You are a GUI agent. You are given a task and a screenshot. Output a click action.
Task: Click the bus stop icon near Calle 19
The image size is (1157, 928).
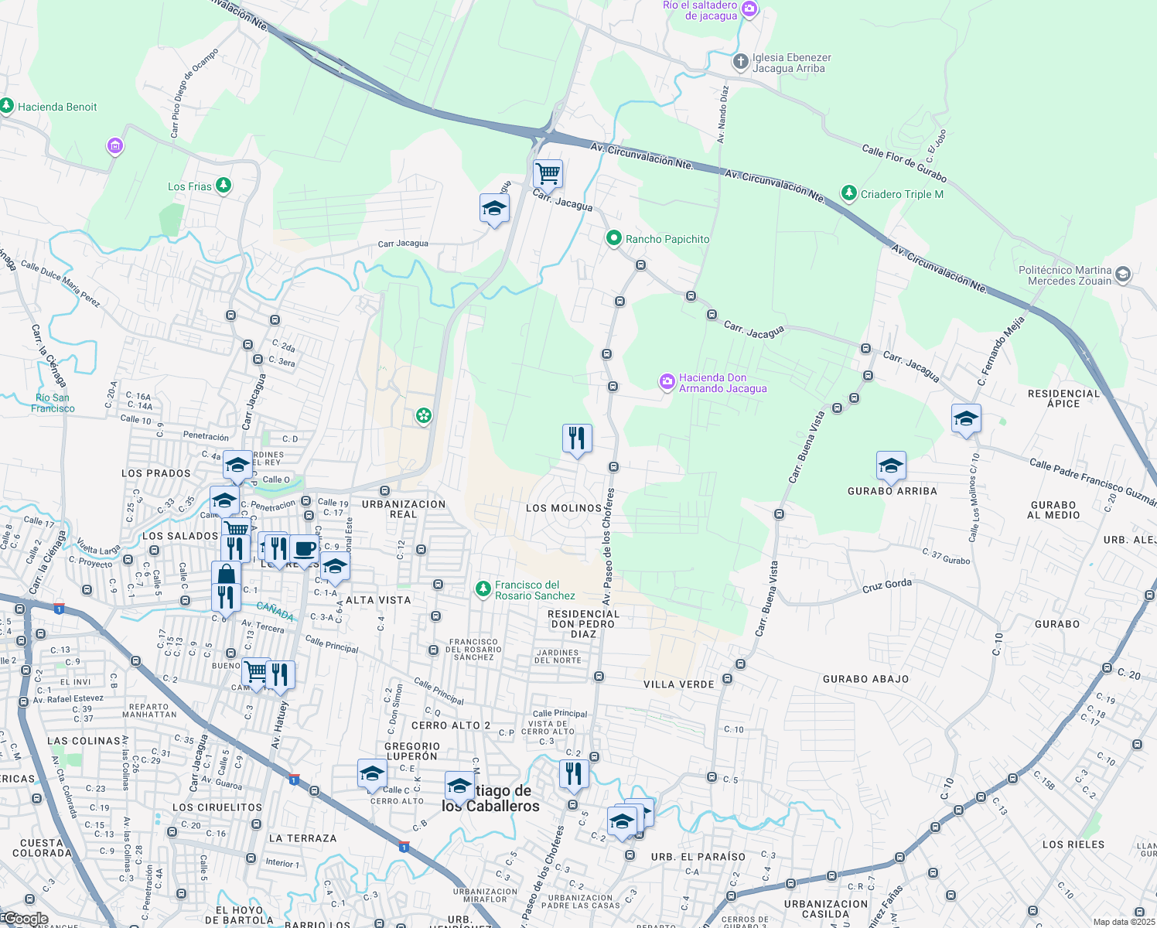(306, 501)
